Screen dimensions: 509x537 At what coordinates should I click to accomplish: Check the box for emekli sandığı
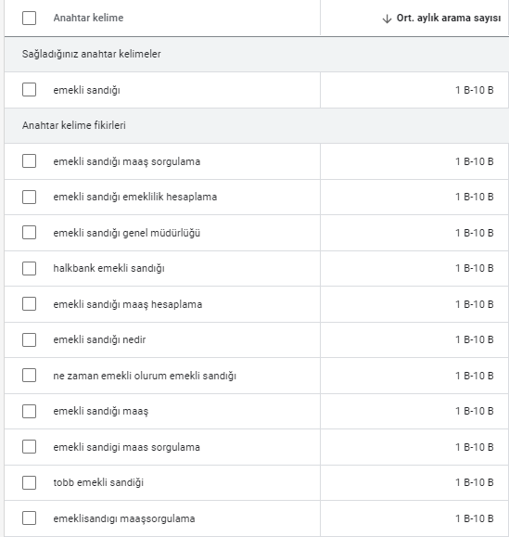pyautogui.click(x=29, y=90)
